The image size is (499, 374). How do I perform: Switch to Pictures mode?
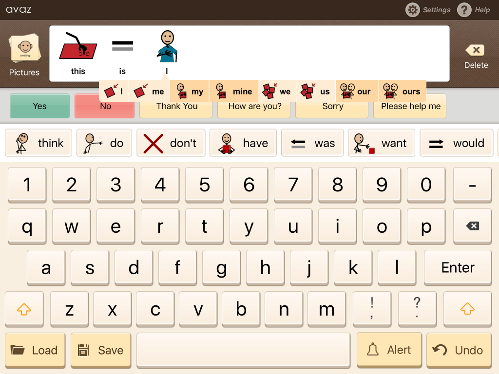pyautogui.click(x=24, y=55)
